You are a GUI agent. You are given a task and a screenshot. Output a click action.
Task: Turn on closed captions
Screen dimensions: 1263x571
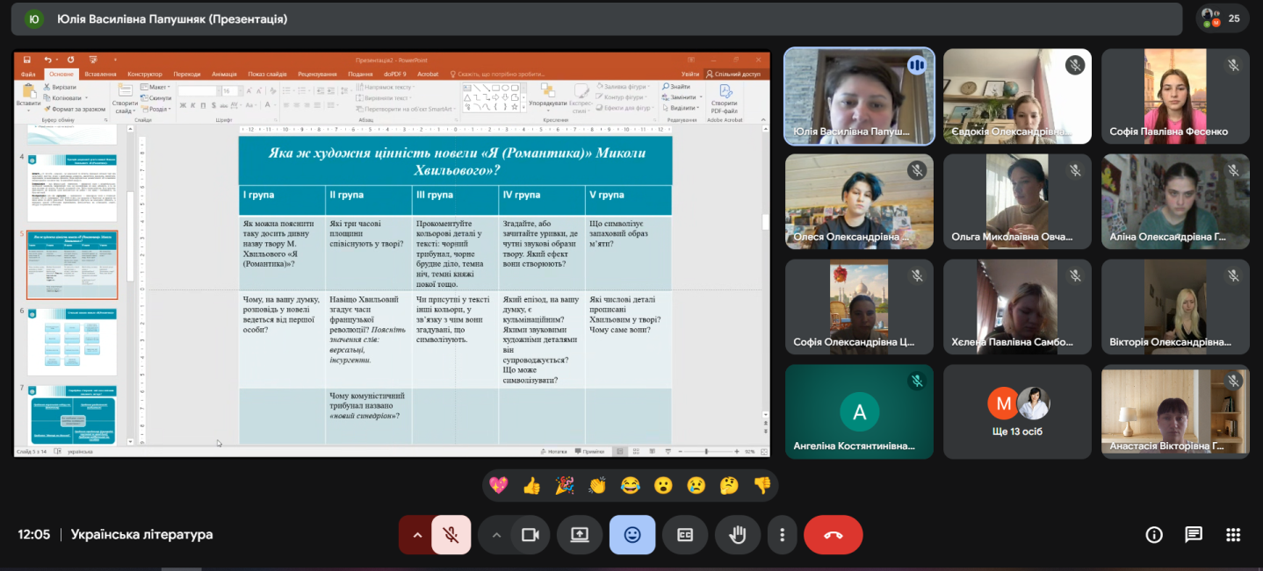(x=685, y=535)
